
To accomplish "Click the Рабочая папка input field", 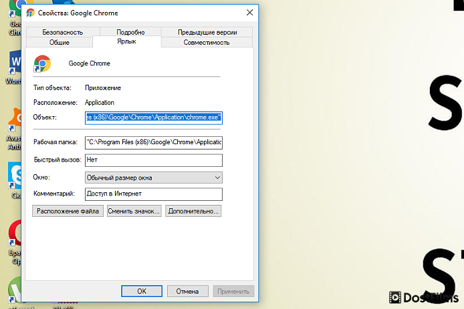I will coord(154,142).
